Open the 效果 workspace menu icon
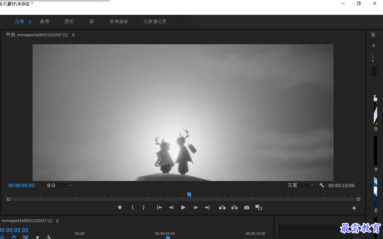 click(30, 22)
